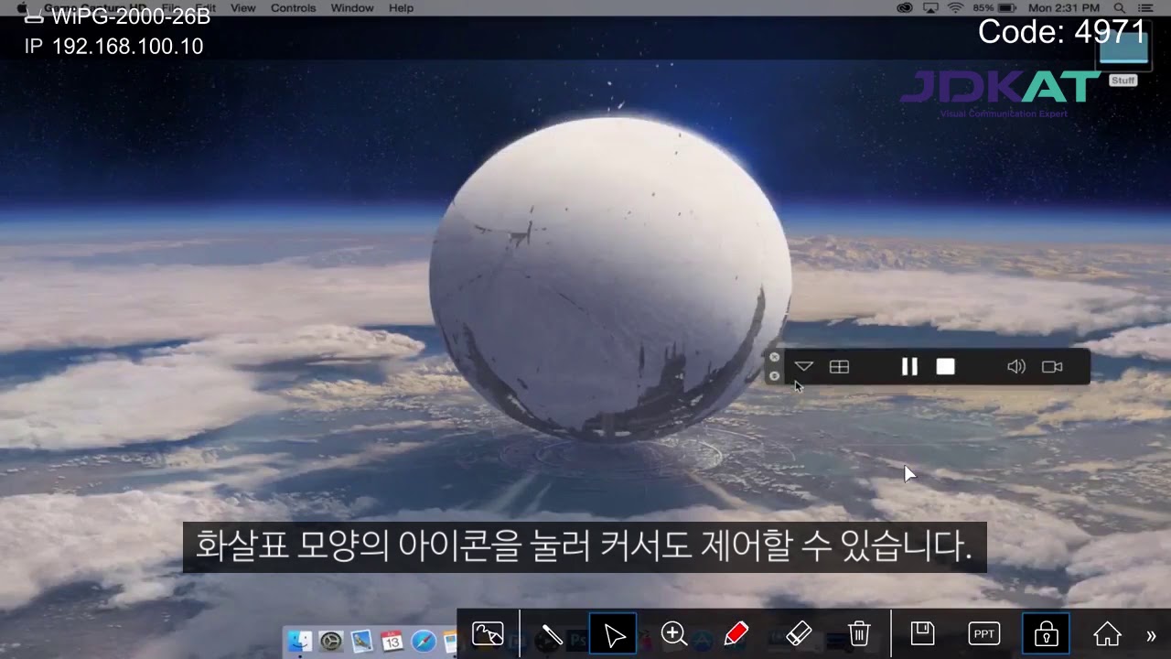
Task: Select the pen drawing tool
Action: click(x=552, y=633)
